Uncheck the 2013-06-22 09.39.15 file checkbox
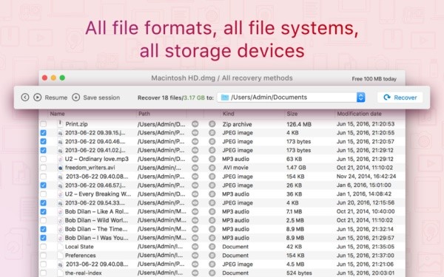This screenshot has width=444, height=277. click(x=44, y=132)
